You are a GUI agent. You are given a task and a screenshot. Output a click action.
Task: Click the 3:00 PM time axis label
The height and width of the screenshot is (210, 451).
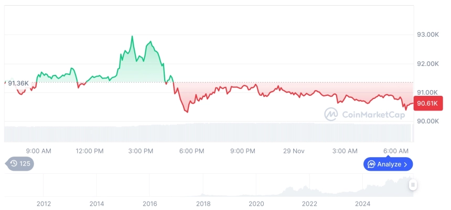pos(141,151)
